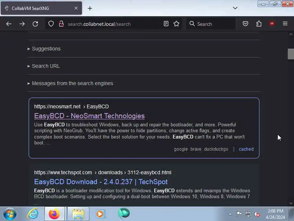The width and height of the screenshot is (294, 221).
Task: Focus the search.collabnet.local address bar
Action: (113, 24)
